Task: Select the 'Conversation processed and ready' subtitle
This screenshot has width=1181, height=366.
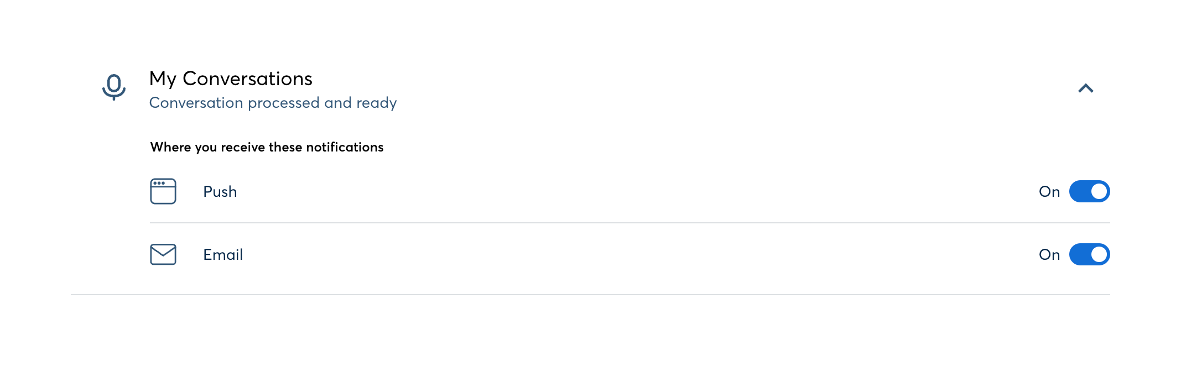Action: 273,103
